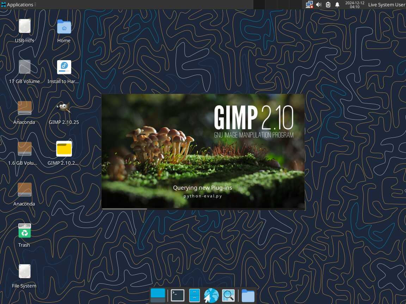Open the yellow GIMP 2.10.2... file icon
Viewport: 406px width, 304px height.
(64, 148)
